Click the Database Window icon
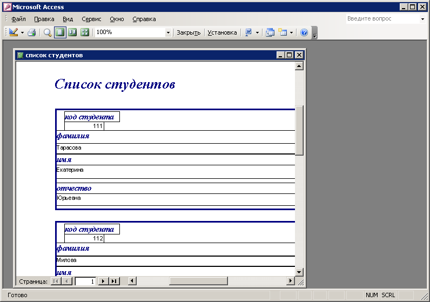The image size is (430, 302). tap(270, 32)
